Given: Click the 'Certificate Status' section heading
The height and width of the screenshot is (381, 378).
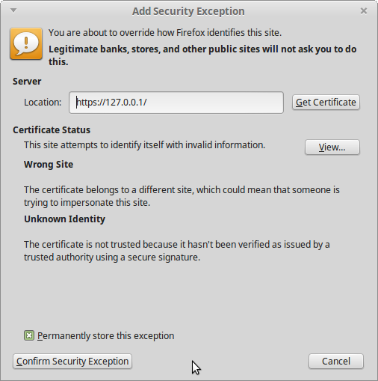Looking at the screenshot, I should click(x=52, y=130).
